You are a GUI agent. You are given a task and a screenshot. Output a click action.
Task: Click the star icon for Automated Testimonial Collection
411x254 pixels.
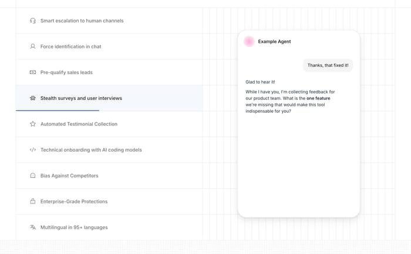[33, 124]
